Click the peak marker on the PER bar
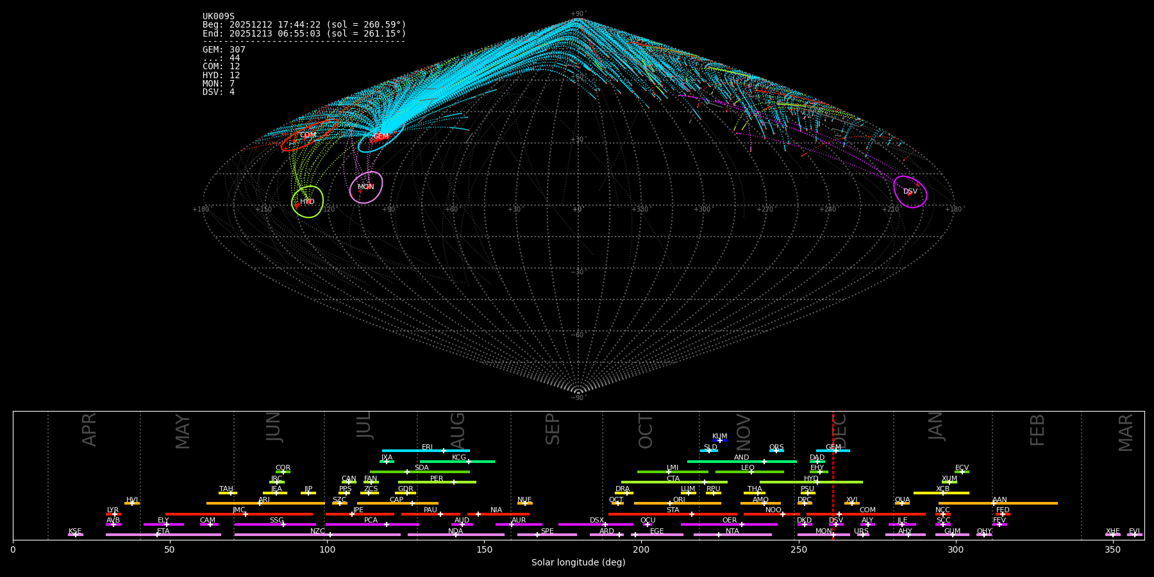The image size is (1154, 577). pyautogui.click(x=454, y=482)
